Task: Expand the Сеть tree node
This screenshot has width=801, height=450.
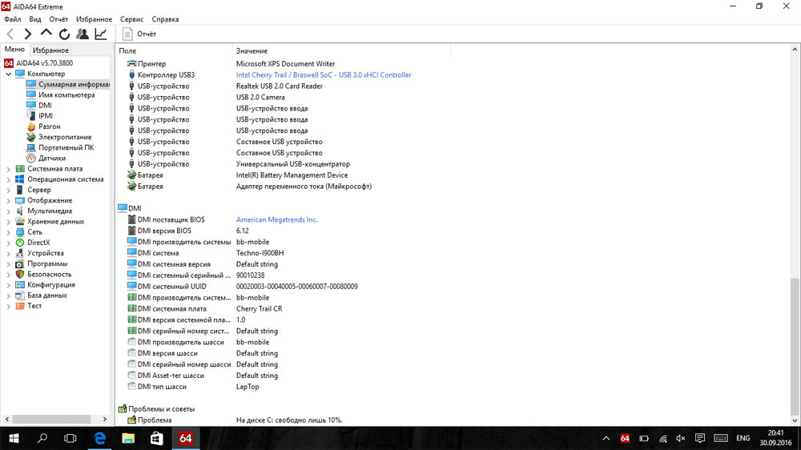Action: pyautogui.click(x=8, y=232)
